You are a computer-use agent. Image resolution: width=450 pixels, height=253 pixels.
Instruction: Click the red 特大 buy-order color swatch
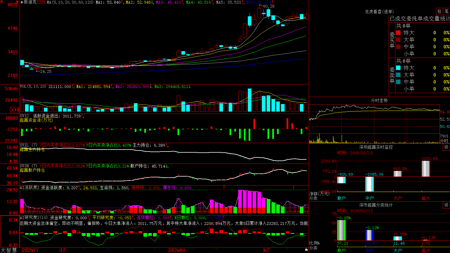[x=398, y=33]
